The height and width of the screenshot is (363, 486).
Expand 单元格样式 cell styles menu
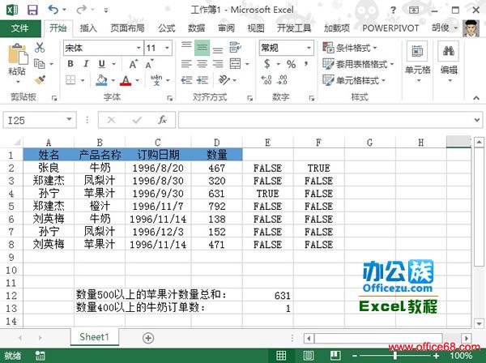tap(354, 80)
